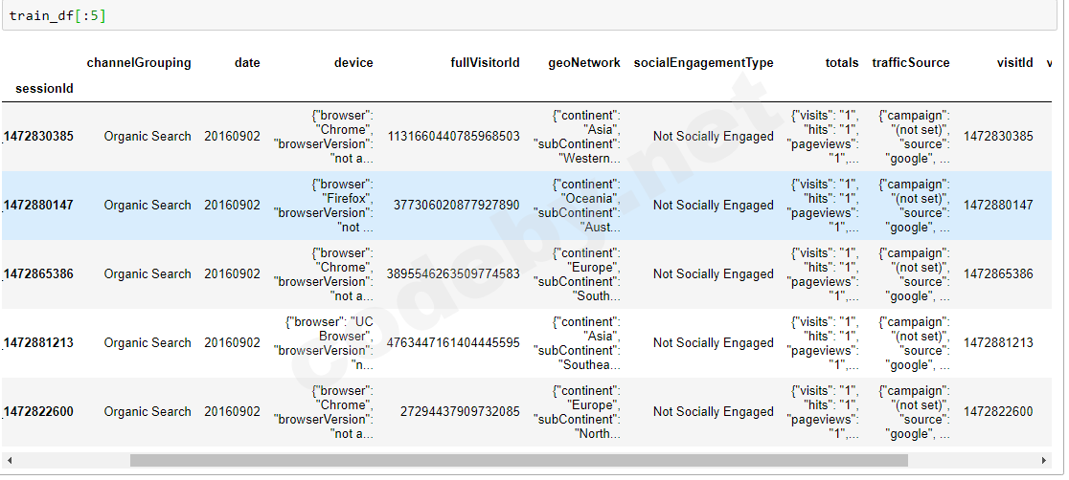Screen dimensions: 1069x480
Task: Click the sessionId index label
Action: [x=44, y=89]
